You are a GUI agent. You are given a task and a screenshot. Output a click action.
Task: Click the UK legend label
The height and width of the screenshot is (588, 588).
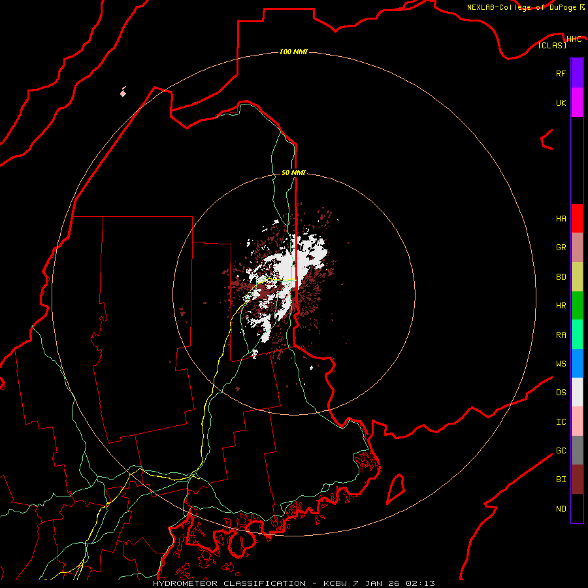tap(561, 103)
